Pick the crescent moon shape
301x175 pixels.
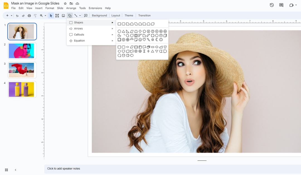(156, 40)
